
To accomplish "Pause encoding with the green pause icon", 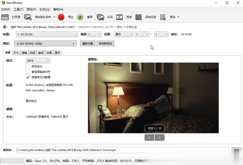I will [x=80, y=17].
